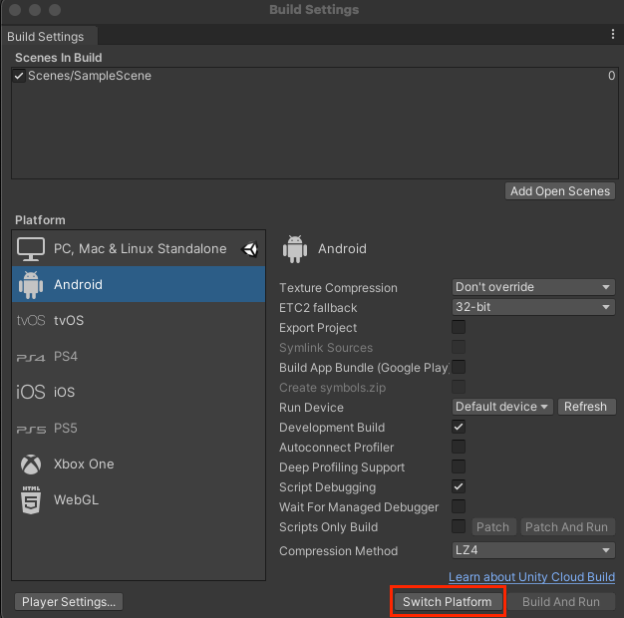
Task: Open the Texture Compression dropdown
Action: click(x=533, y=287)
